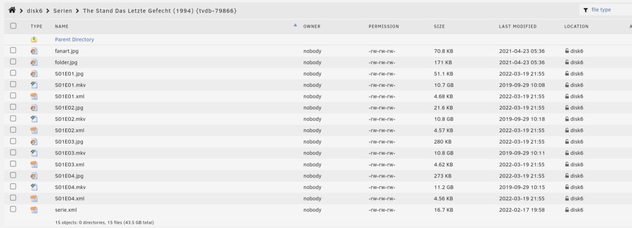The width and height of the screenshot is (632, 228).
Task: Tick the S01E04.mkv checkbox
Action: (13, 186)
